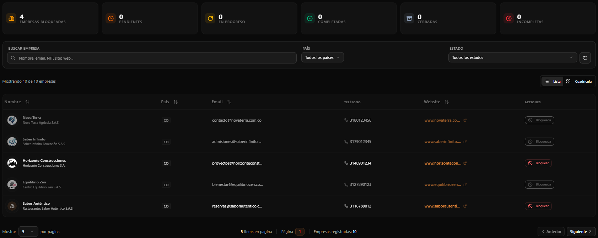Reset filters with the circular arrow button
The width and height of the screenshot is (598, 238).
[585, 58]
